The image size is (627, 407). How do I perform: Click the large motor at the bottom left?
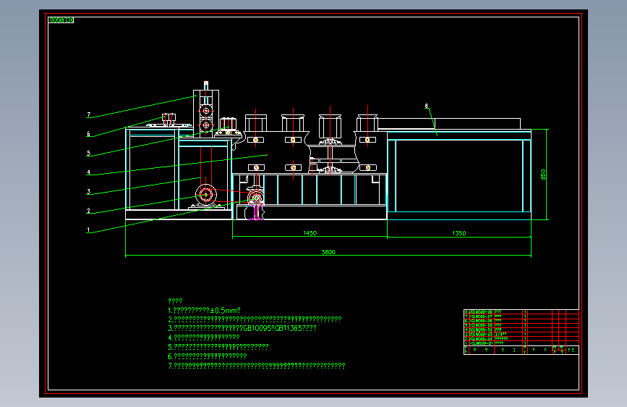click(205, 196)
